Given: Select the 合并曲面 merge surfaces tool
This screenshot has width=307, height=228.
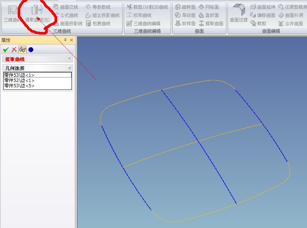Looking at the screenshot, I should click(x=290, y=23).
